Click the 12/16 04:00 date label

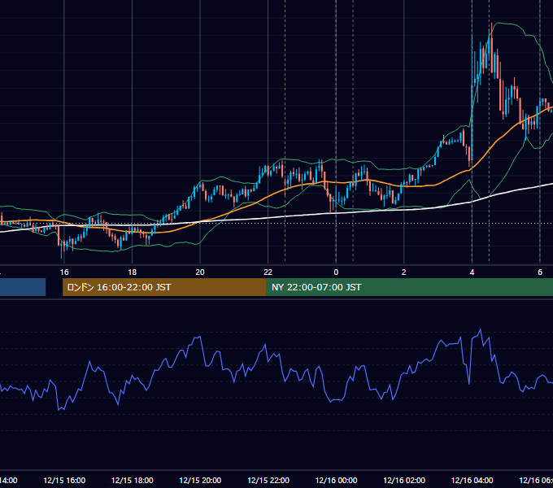472,480
